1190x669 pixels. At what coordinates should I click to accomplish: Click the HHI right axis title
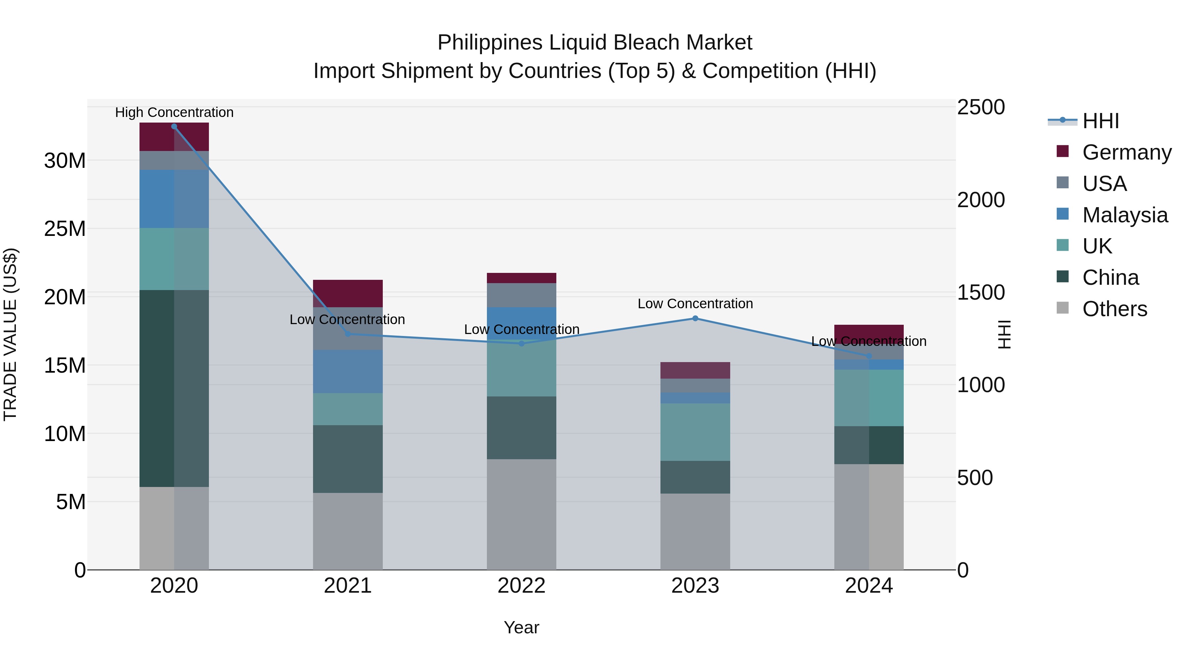[1005, 334]
